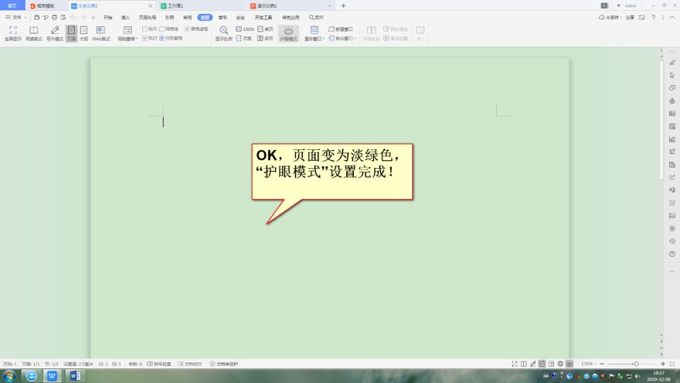Open Internet Explorer from the taskbar
The height and width of the screenshot is (383, 680).
coord(31,375)
